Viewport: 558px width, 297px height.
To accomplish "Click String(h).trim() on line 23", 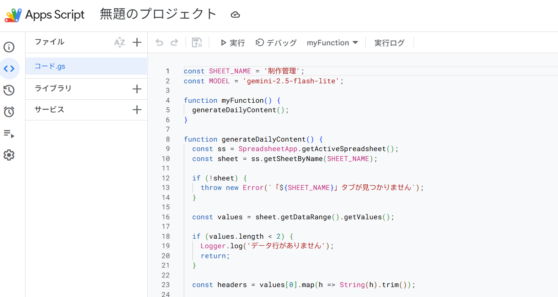I will pyautogui.click(x=373, y=285).
